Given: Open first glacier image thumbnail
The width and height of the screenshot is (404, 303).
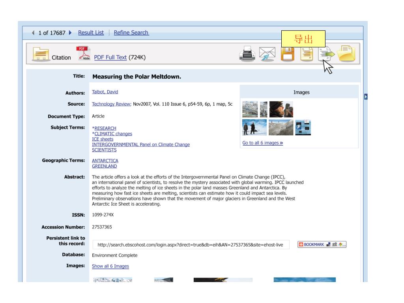Looking at the screenshot, I should point(250,109).
